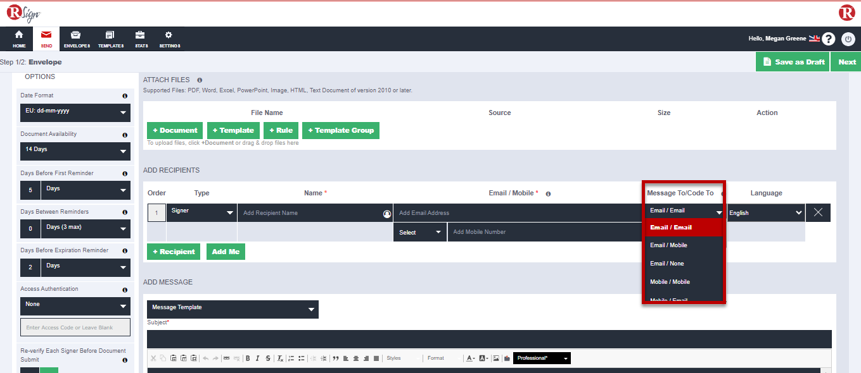Image resolution: width=861 pixels, height=373 pixels.
Task: Open the text color picker in editor
Action: 470,358
